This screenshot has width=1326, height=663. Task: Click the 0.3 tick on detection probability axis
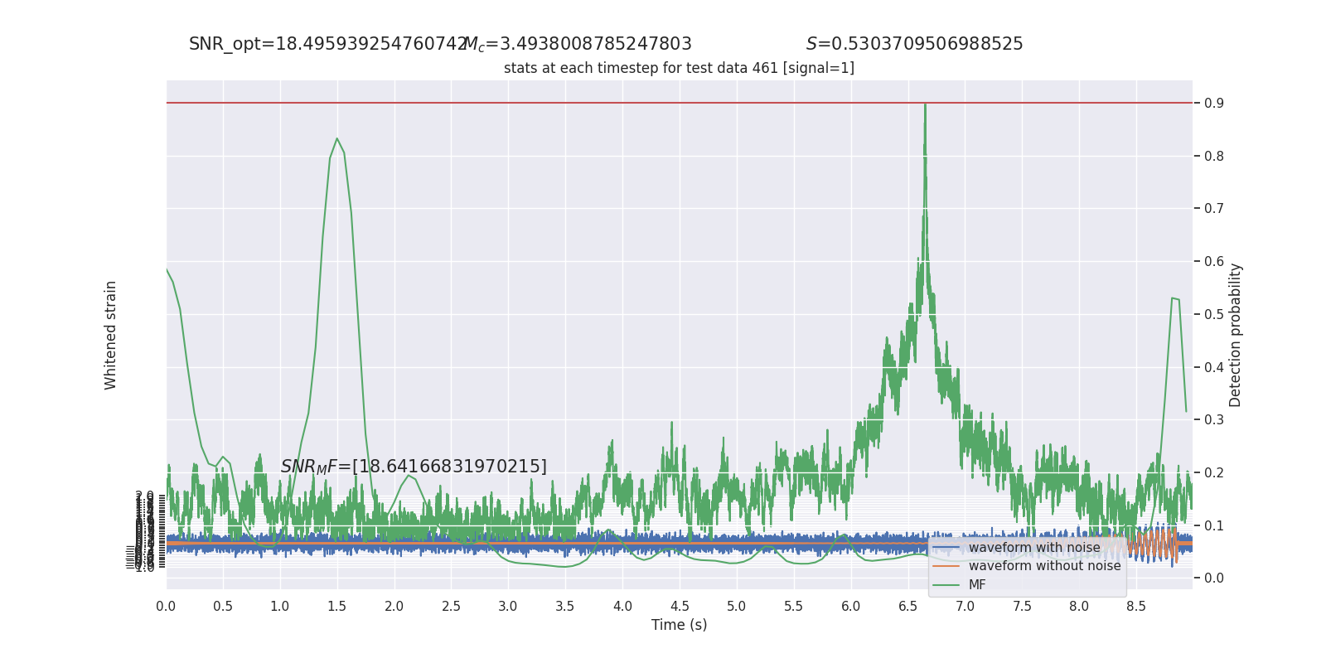[1214, 419]
